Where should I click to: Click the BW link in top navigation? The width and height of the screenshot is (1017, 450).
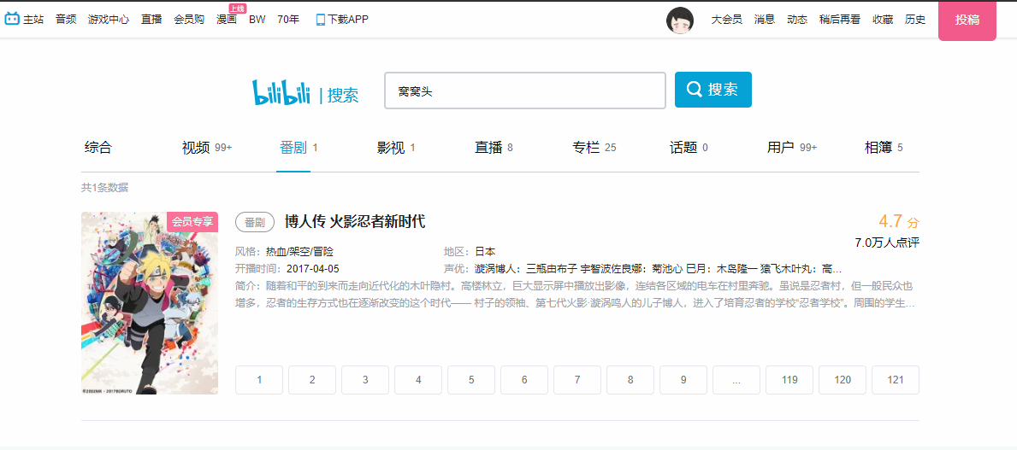[257, 20]
